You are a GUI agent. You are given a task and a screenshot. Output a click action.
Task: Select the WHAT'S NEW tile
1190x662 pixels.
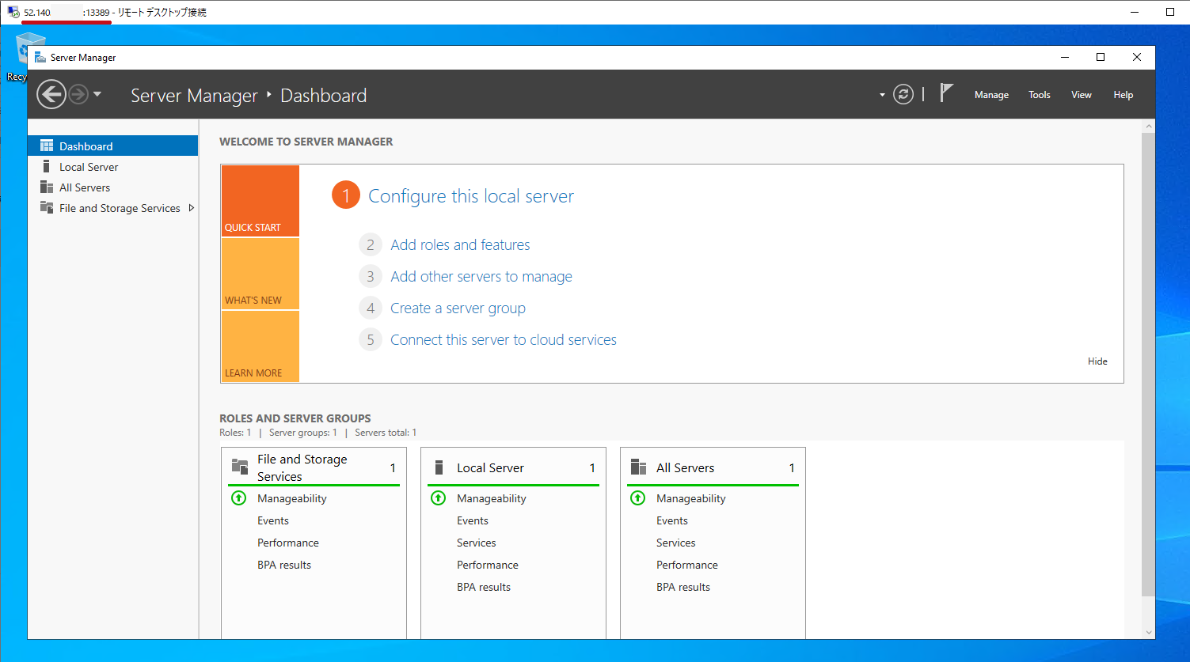pos(260,274)
